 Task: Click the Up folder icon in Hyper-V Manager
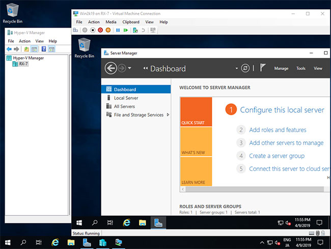tap(26, 49)
